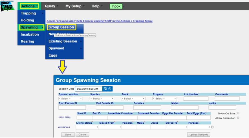Tick the Allow Correction checkbox
249x138 pixels.
click(x=238, y=118)
